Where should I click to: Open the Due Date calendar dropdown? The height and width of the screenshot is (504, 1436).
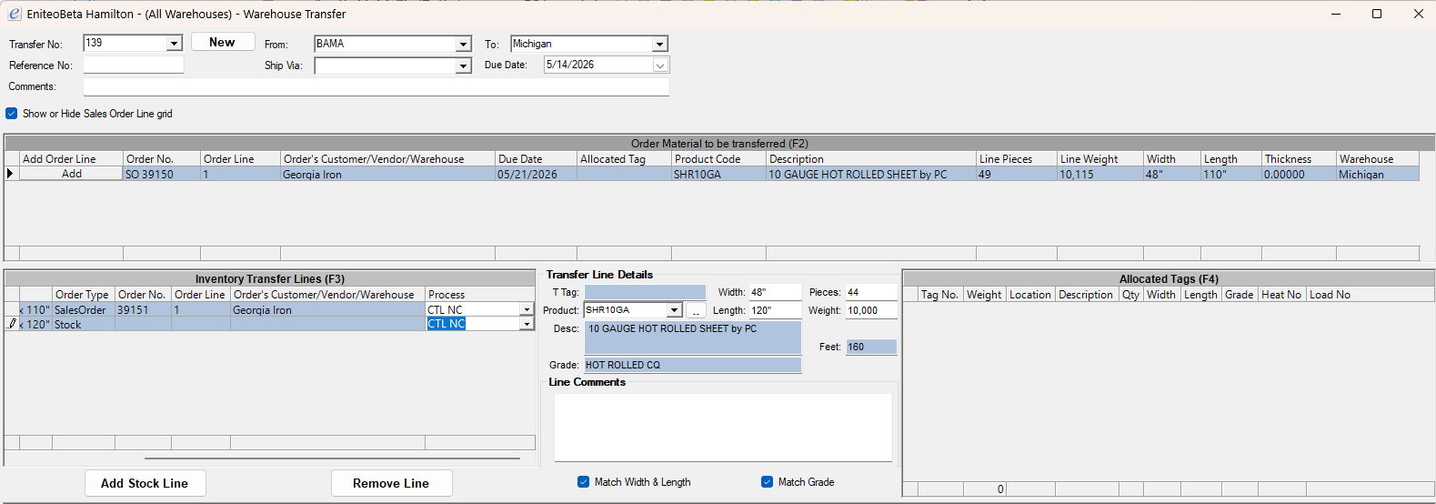coord(660,66)
